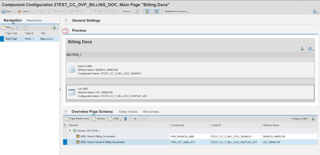The width and height of the screenshot is (320, 155).
Task: Switch to the Navigation tab
Action: click(x=13, y=21)
